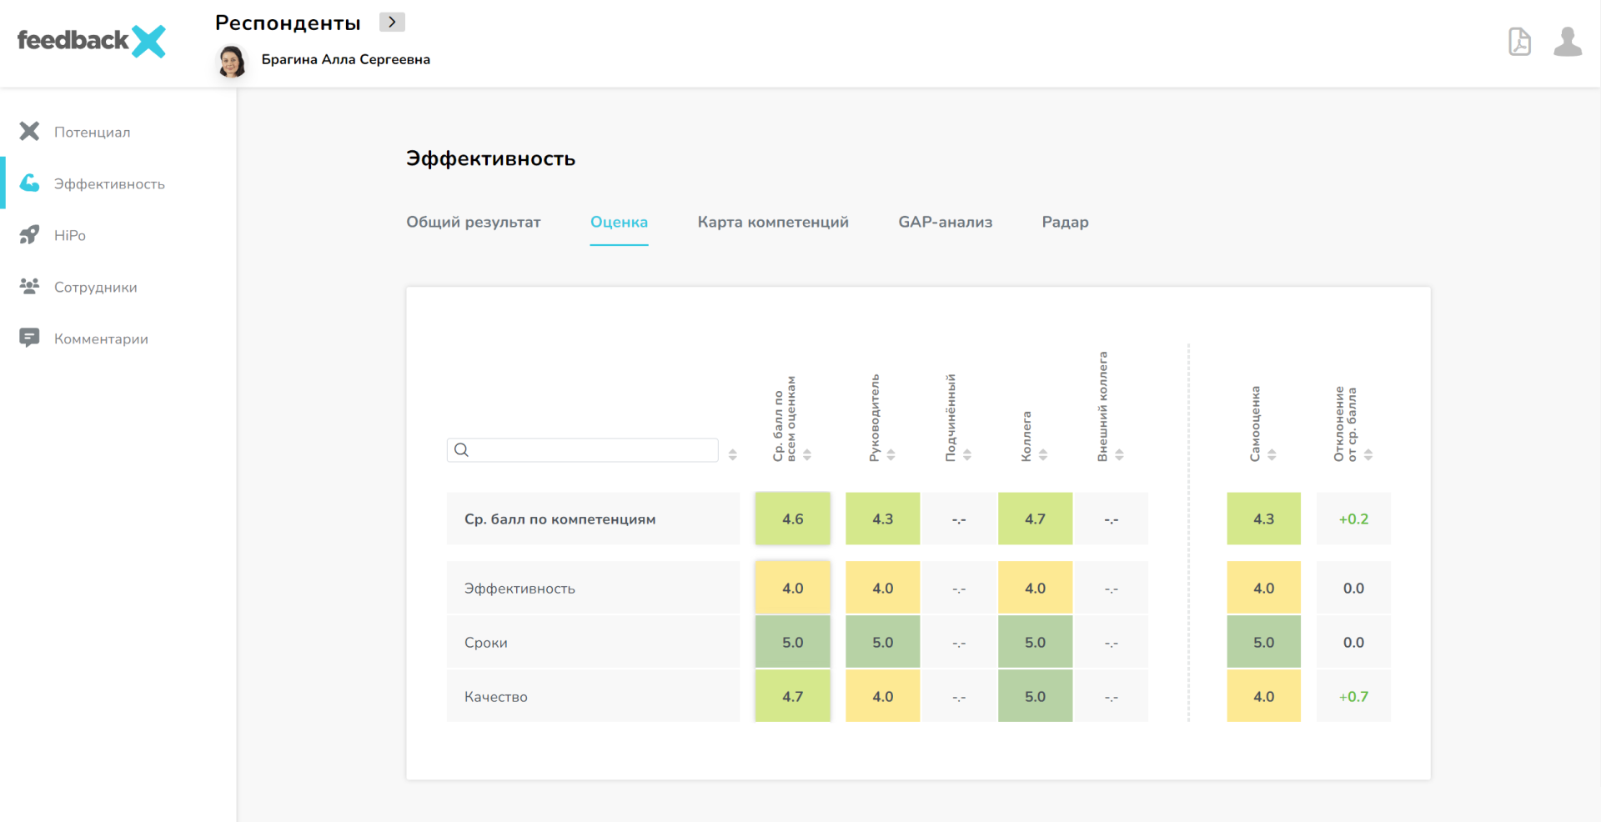Click the Потенциал X icon in sidebar
Screen dimensions: 1601x822
[29, 132]
